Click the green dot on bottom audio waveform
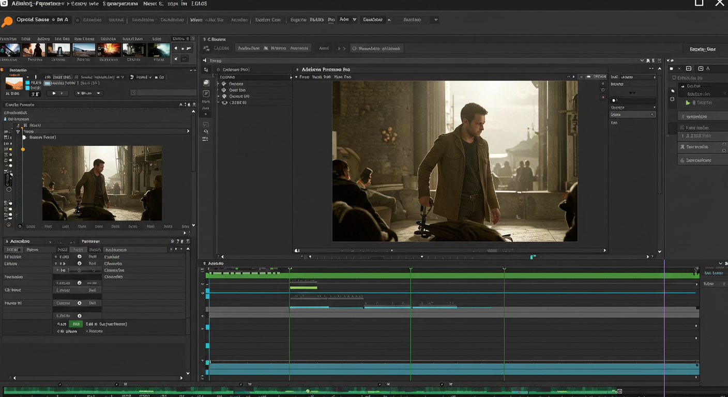 pyautogui.click(x=308, y=391)
